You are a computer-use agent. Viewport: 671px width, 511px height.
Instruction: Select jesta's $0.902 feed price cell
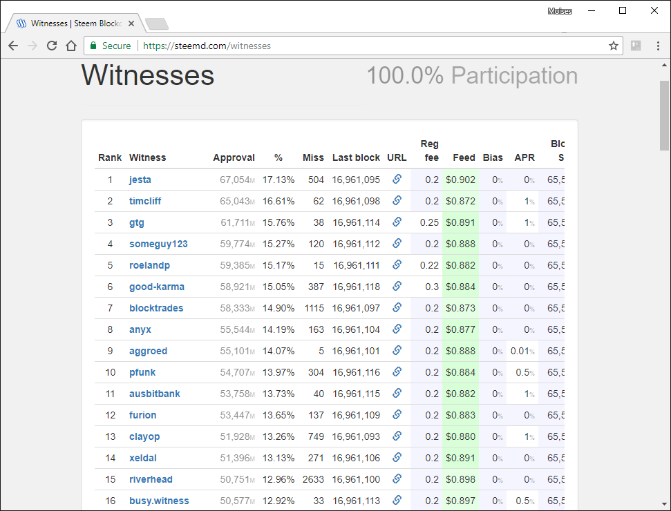point(460,180)
